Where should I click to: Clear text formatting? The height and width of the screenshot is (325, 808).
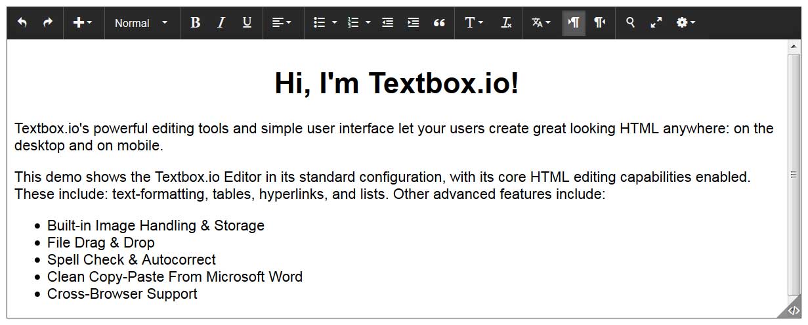[506, 22]
